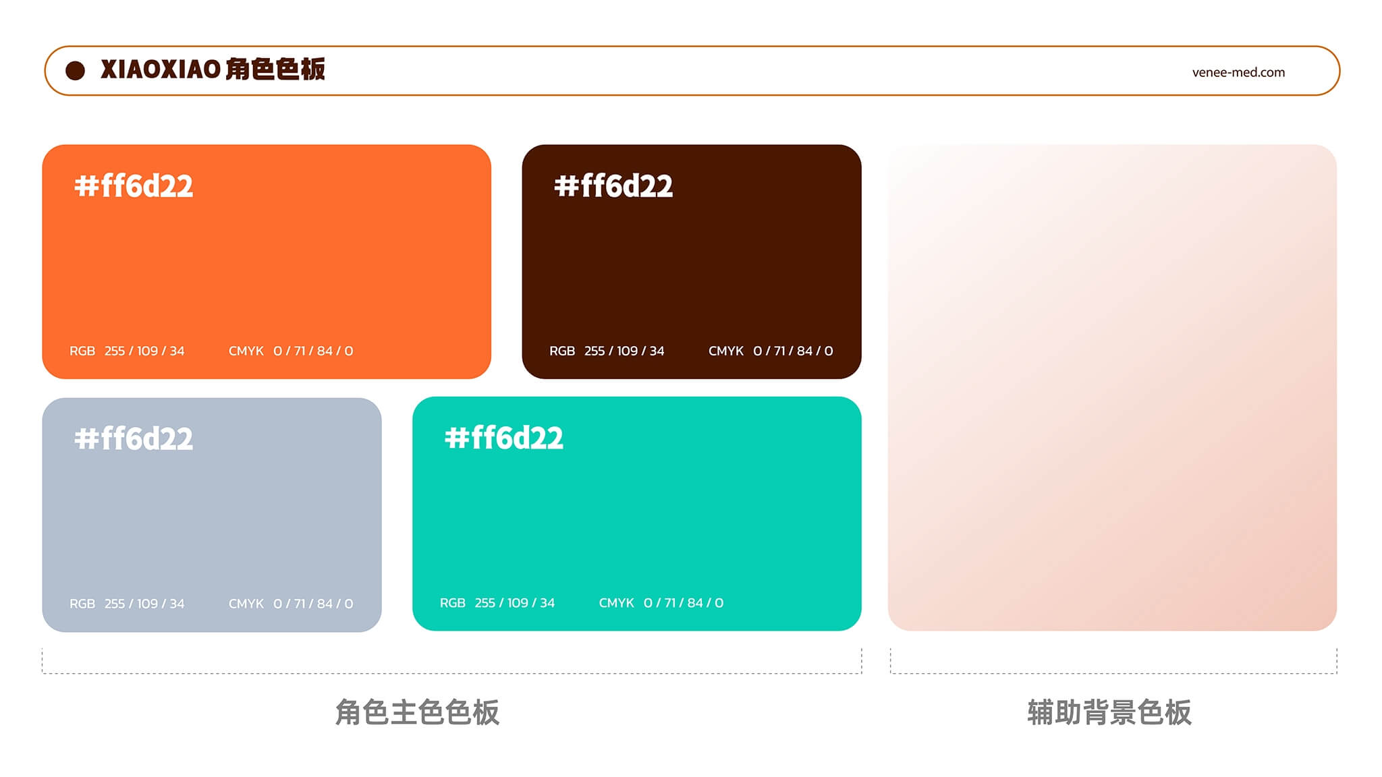Image resolution: width=1382 pixels, height=777 pixels.
Task: Select the teal green color swatch card
Action: coord(637,514)
